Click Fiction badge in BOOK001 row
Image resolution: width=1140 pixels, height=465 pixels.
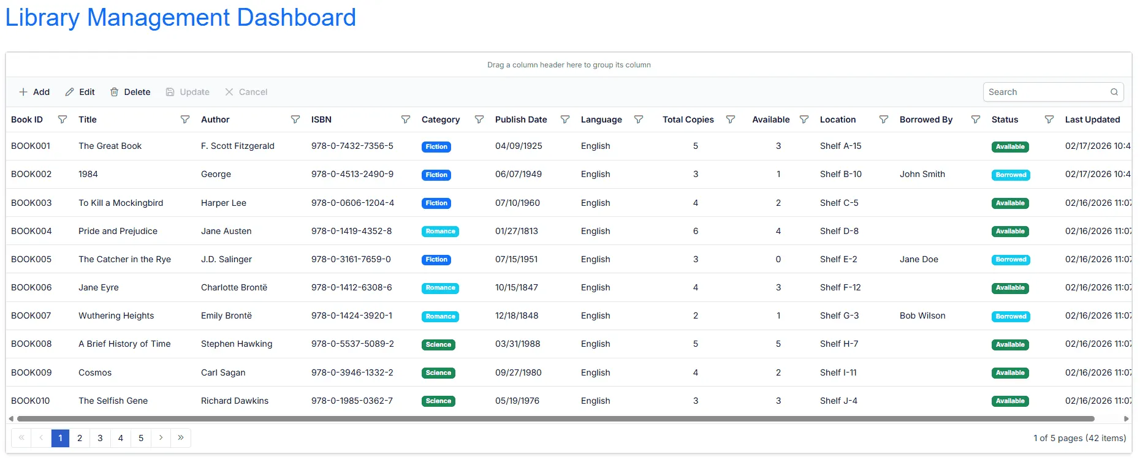pyautogui.click(x=436, y=146)
